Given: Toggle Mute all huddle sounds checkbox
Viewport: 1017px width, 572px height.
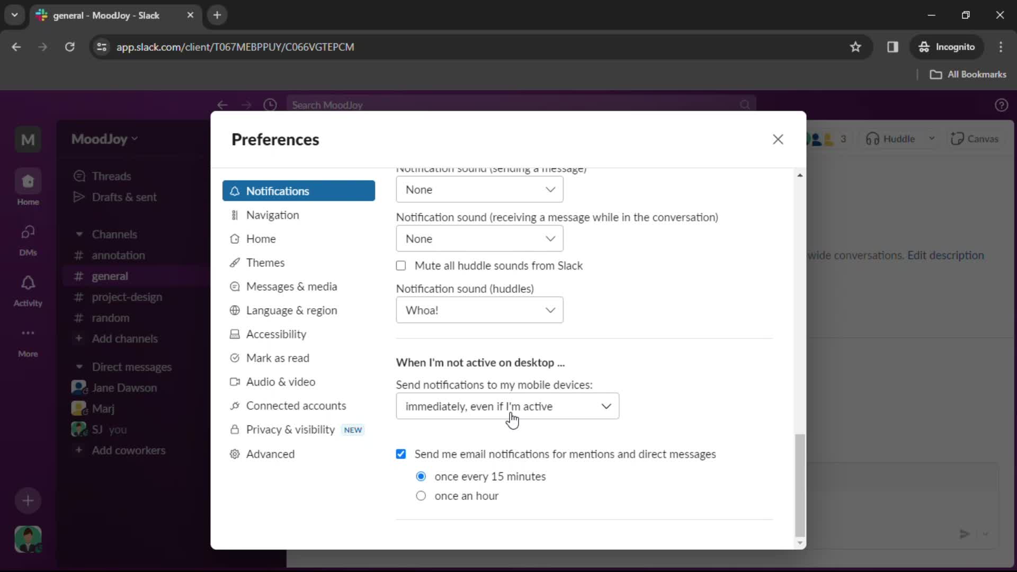Looking at the screenshot, I should (x=401, y=265).
